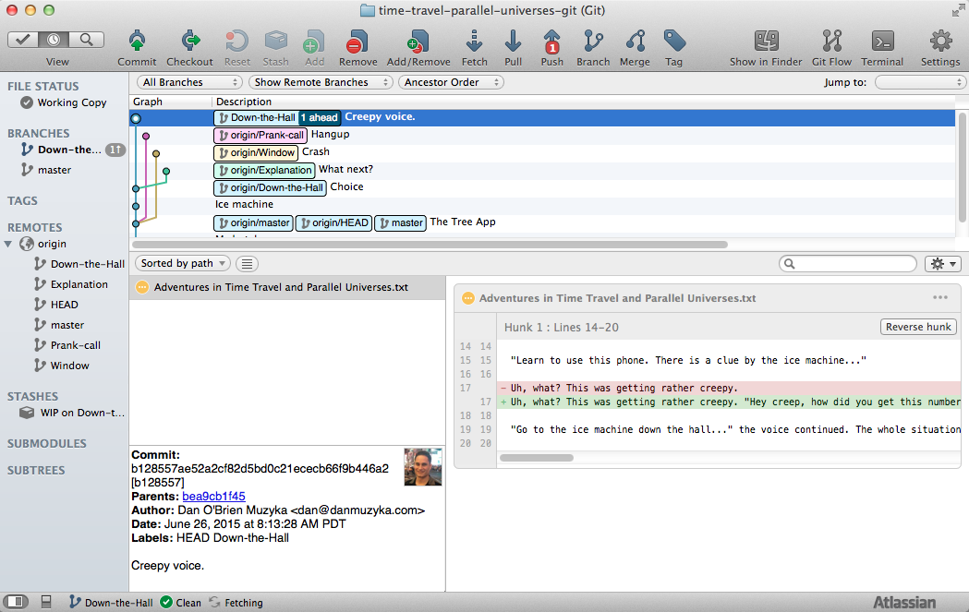Open the Settings gear in toolbar
The width and height of the screenshot is (969, 612).
pyautogui.click(x=940, y=42)
